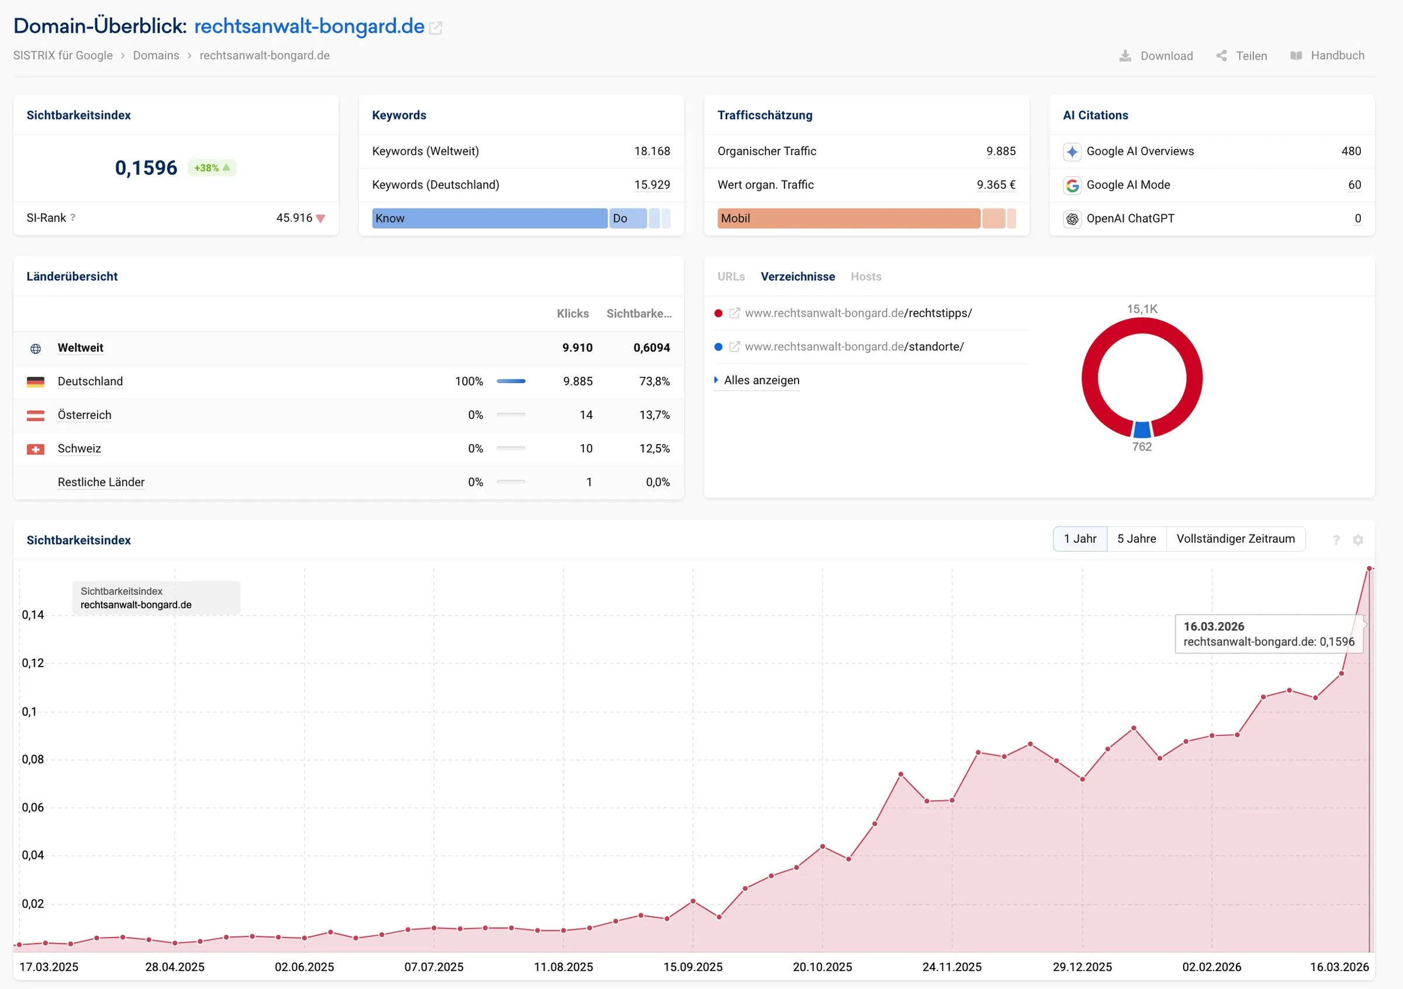This screenshot has height=989, width=1403.
Task: Expand Alles anzeigen directories list
Action: [x=757, y=380]
